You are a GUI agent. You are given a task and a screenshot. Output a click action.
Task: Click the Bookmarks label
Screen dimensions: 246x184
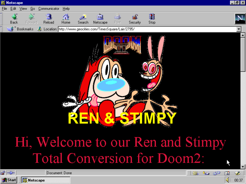[25, 29]
